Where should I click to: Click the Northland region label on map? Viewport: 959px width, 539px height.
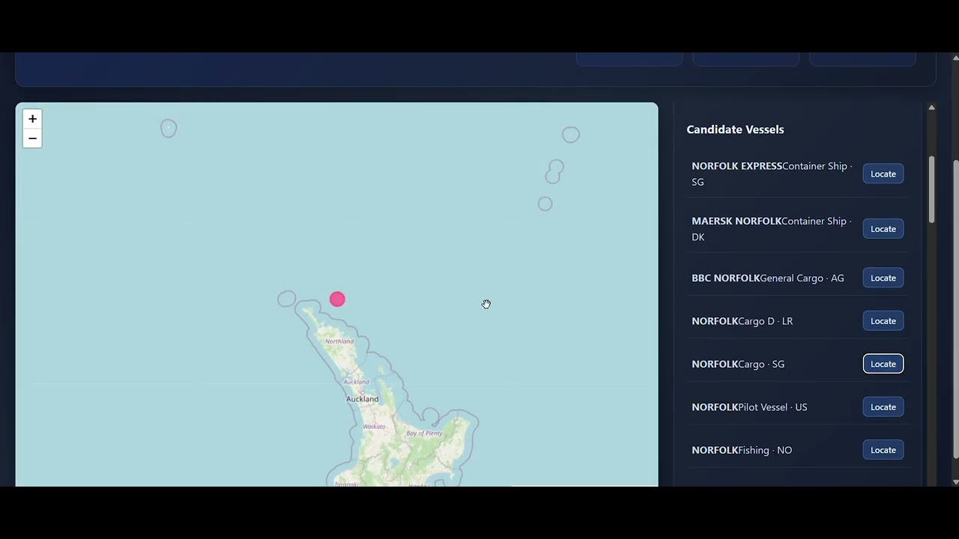click(x=339, y=341)
